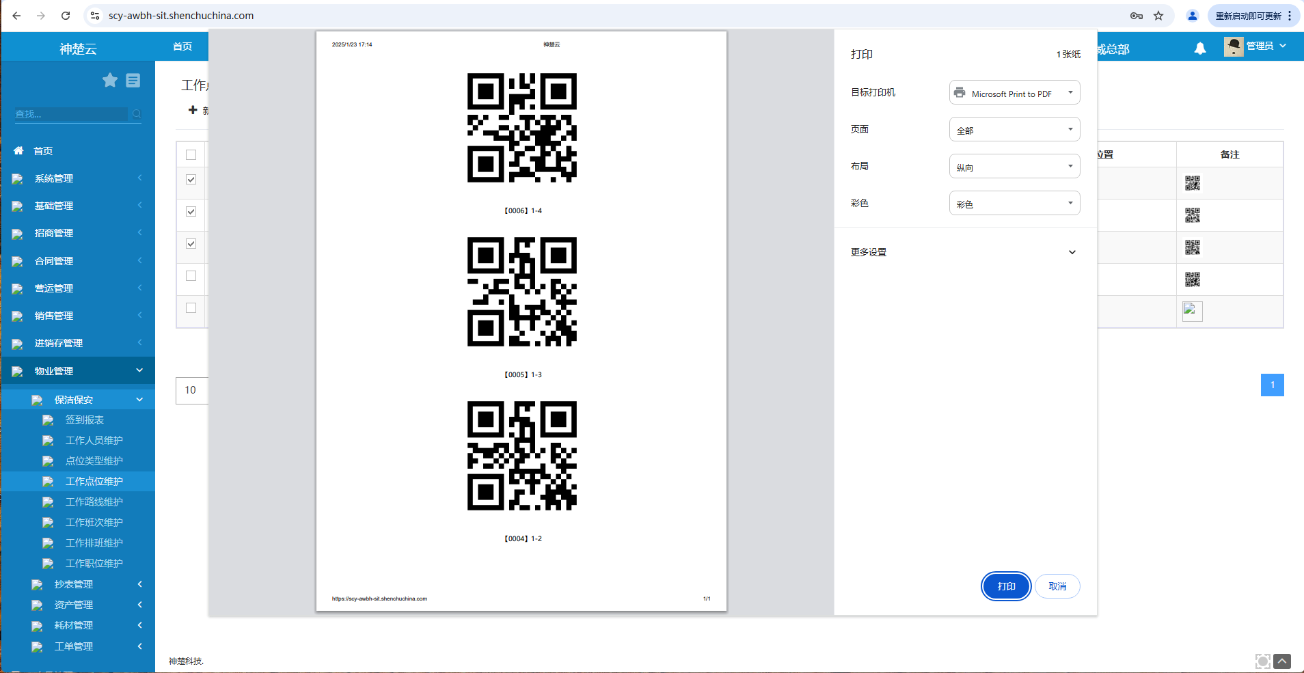
Task: Click the password key icon
Action: pos(1137,16)
